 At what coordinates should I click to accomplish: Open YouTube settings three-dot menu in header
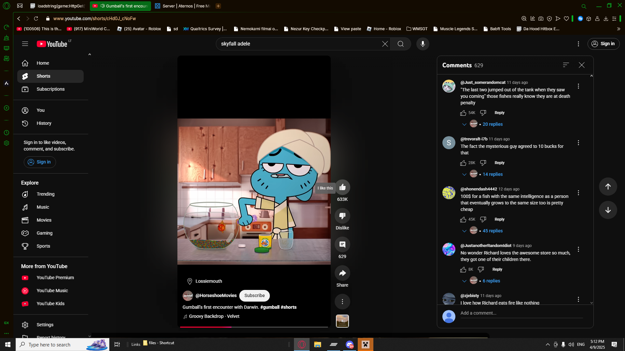[x=578, y=44]
